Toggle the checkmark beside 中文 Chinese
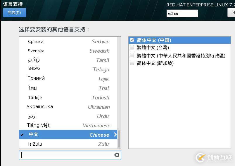Screen dimensions: 235x166 tap(22, 135)
